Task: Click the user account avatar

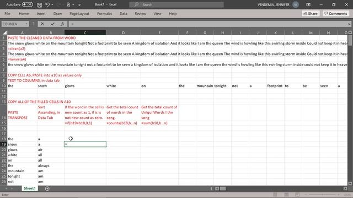Action: 296,4
